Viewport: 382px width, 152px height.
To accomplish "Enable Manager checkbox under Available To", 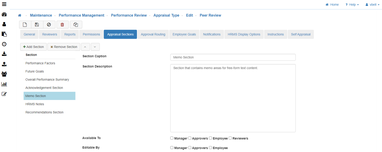I will [172, 138].
